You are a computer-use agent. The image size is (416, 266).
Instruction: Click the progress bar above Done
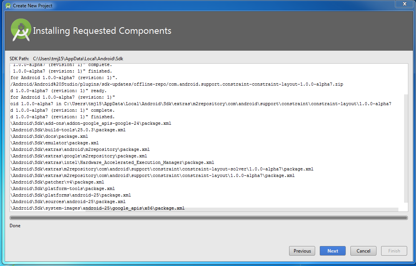(207, 218)
